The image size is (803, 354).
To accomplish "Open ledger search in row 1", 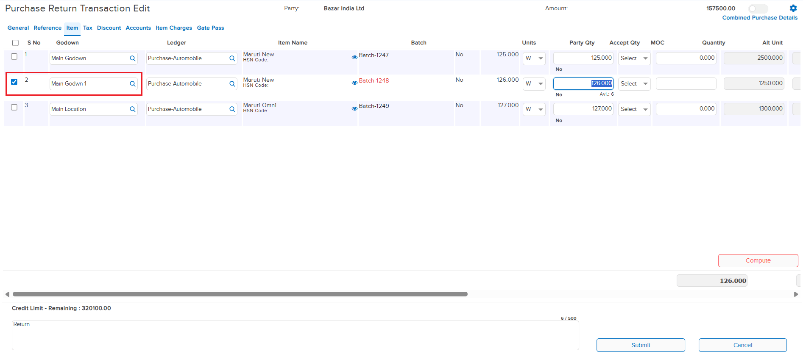I will click(232, 58).
